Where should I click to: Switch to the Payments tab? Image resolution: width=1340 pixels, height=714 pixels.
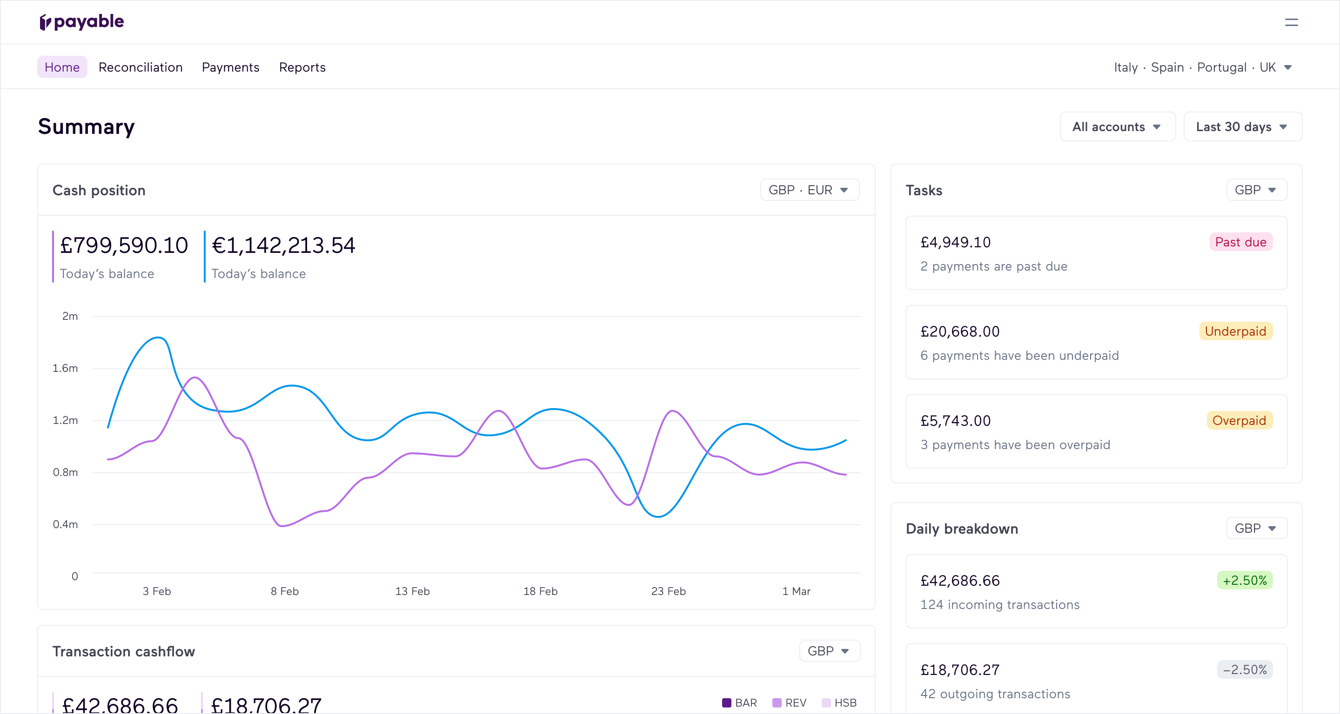(230, 67)
